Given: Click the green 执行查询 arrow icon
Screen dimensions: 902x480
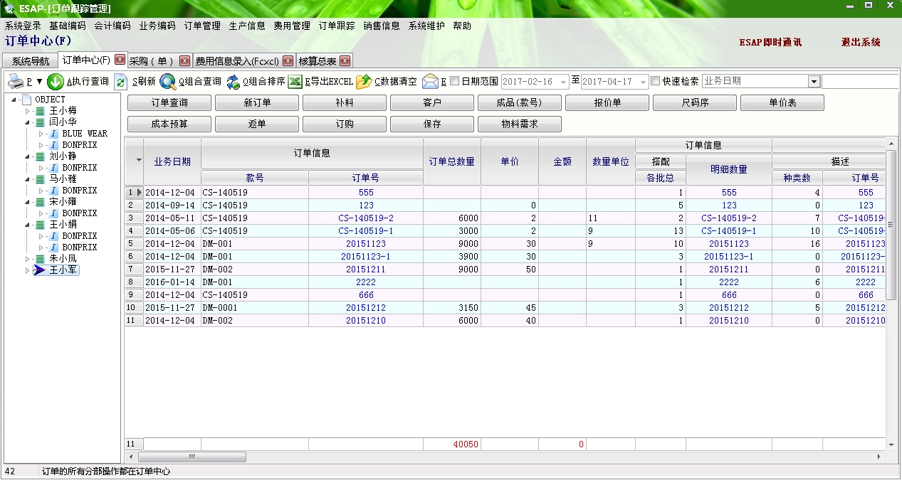Looking at the screenshot, I should click(56, 82).
